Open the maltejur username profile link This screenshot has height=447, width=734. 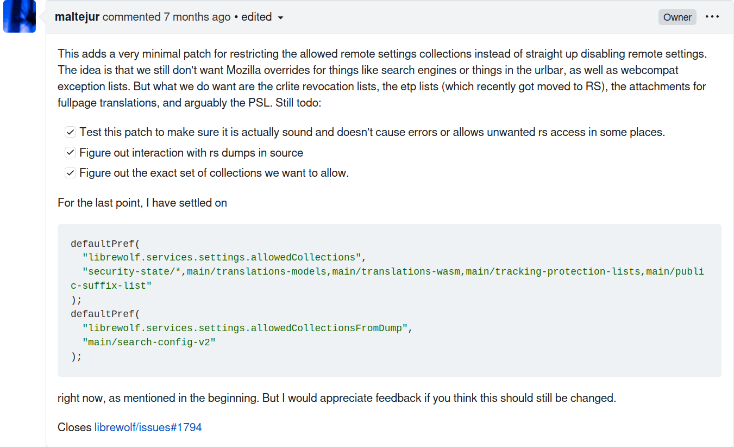coord(77,17)
